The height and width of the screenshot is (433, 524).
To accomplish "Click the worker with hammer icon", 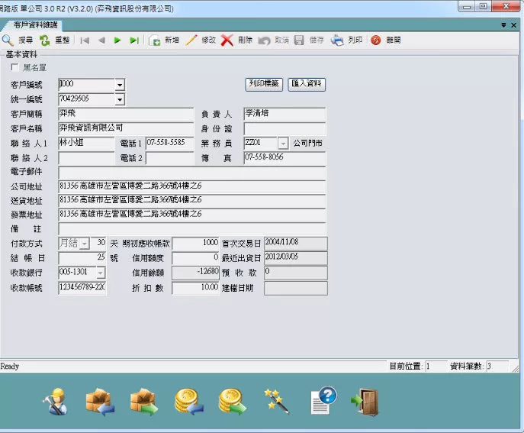I will tap(56, 401).
